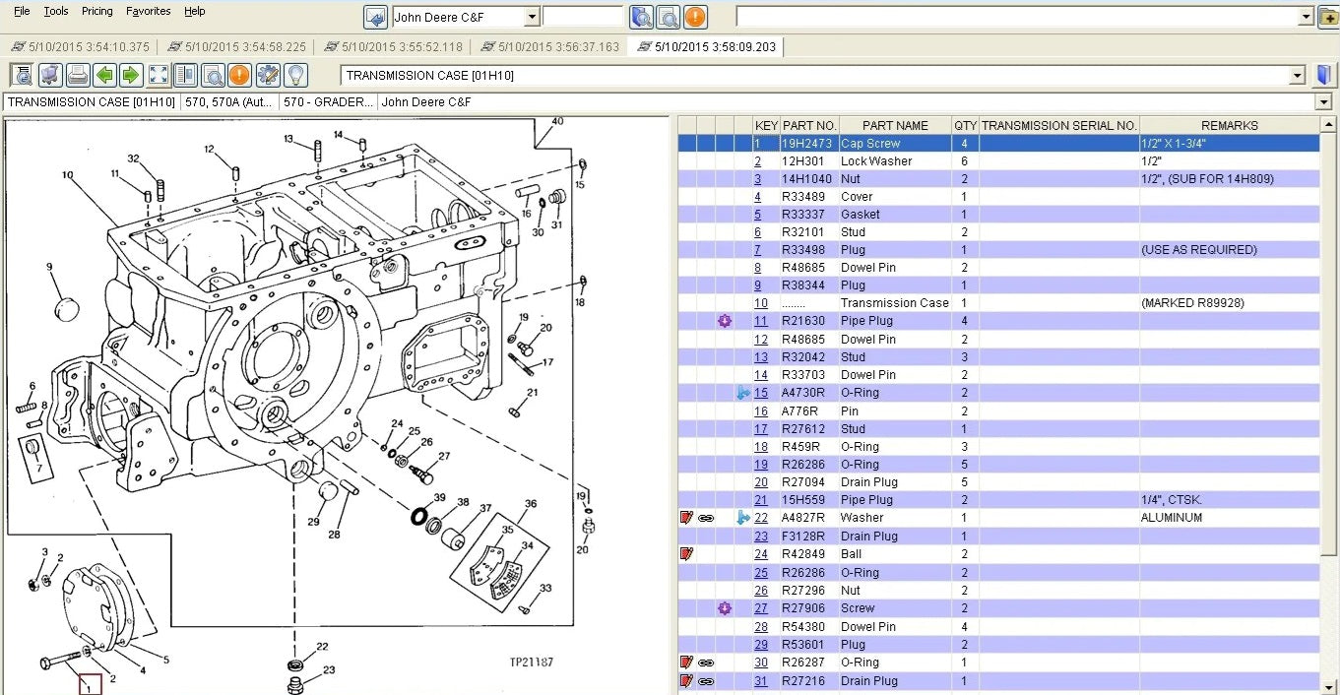Open the dropdown arrow at the breadcrumb bar's right end
Viewport: 1340px width, 695px height.
(x=1323, y=101)
